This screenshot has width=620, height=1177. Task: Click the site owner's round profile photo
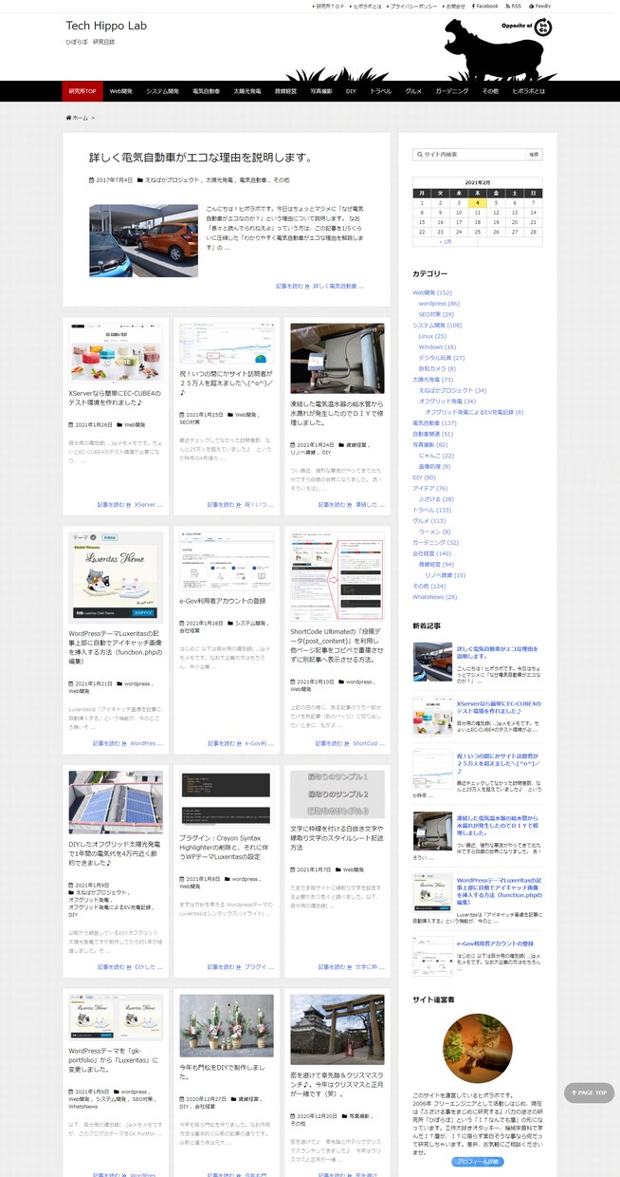(478, 1048)
